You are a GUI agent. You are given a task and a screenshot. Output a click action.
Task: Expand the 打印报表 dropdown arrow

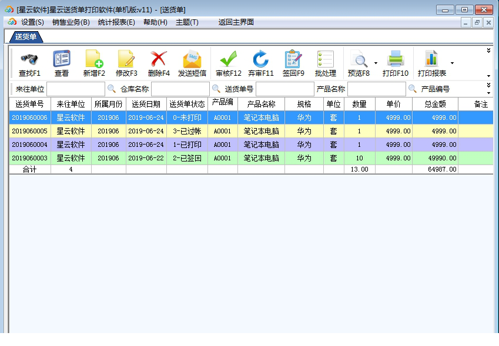click(x=452, y=63)
